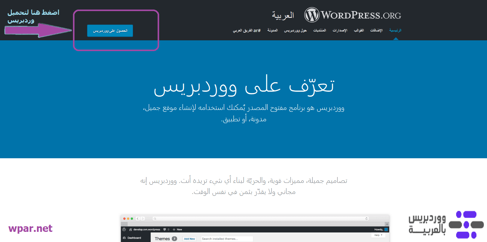Image resolution: width=487 pixels, height=242 pixels.
Task: Select the paragraph starting ووردبريس هو برنامج
Action: point(244,113)
